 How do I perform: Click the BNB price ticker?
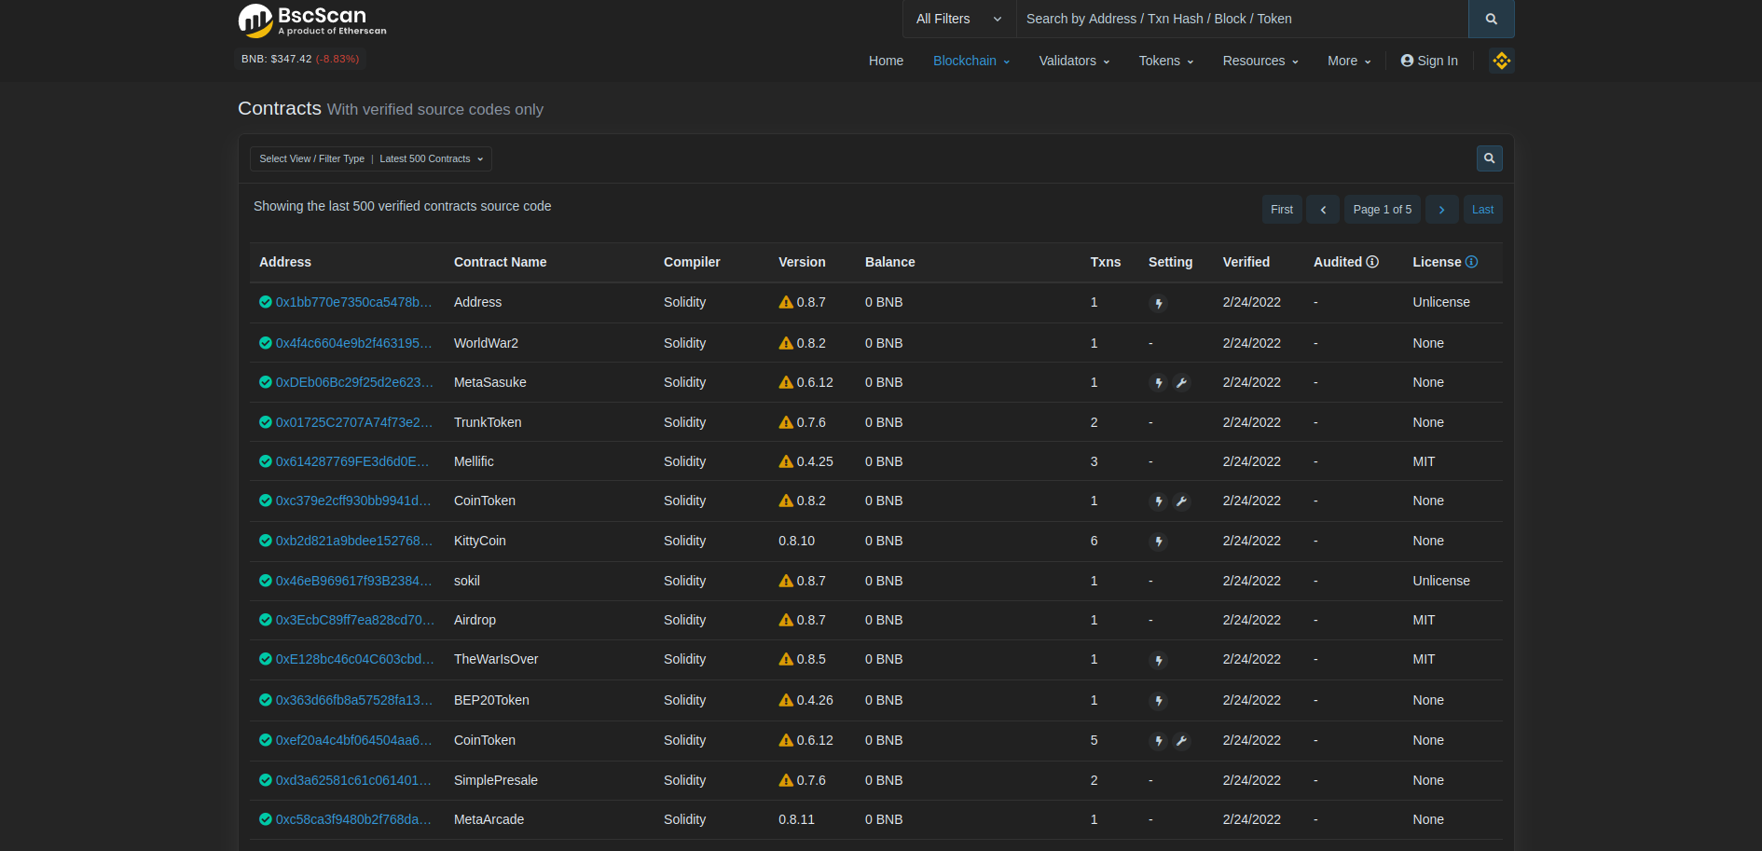[300, 59]
